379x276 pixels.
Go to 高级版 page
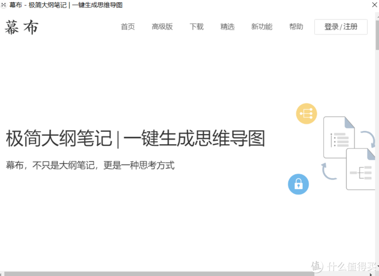(162, 27)
